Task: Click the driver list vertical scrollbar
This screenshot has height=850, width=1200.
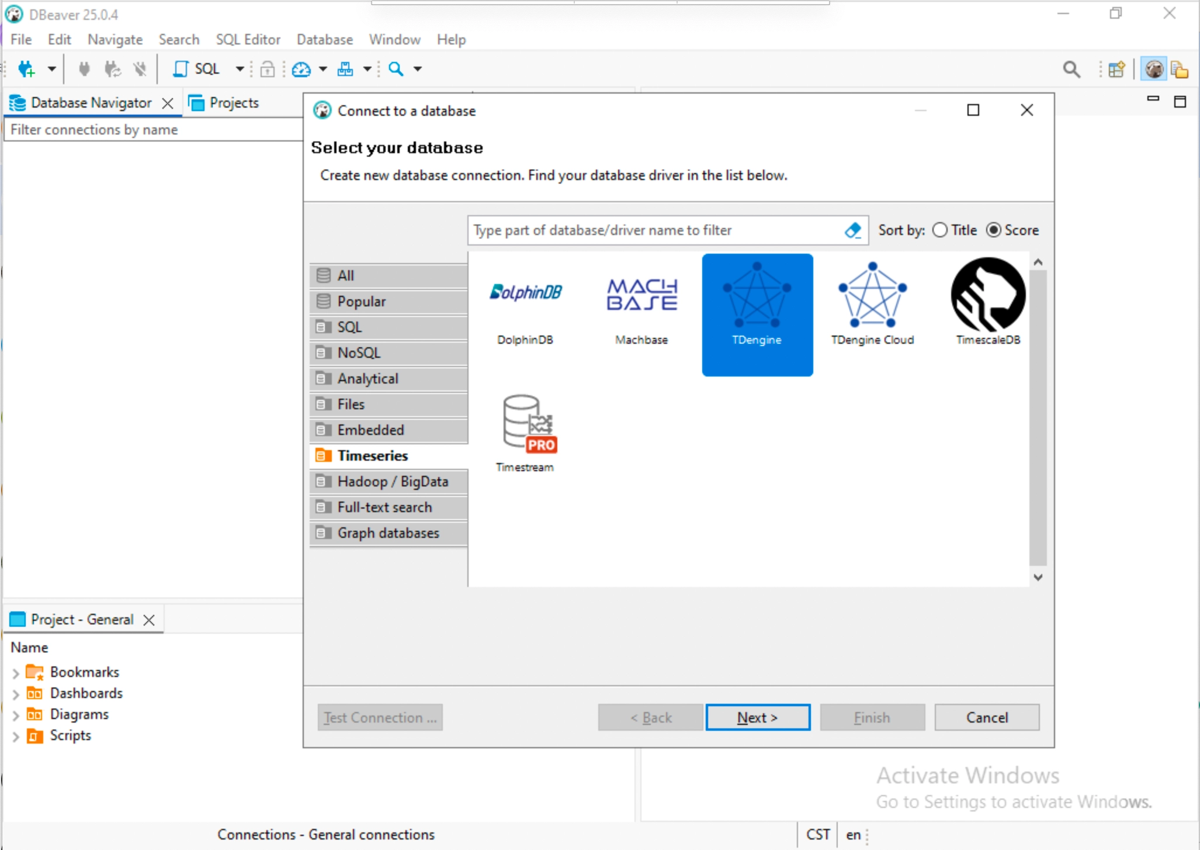Action: pyautogui.click(x=1038, y=418)
